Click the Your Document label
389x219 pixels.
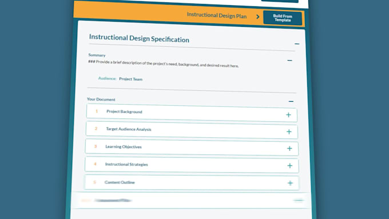101,99
